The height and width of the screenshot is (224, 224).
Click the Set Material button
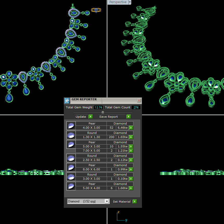124,202
